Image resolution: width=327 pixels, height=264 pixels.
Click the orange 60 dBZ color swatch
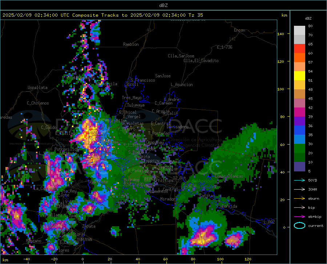pyautogui.click(x=299, y=58)
